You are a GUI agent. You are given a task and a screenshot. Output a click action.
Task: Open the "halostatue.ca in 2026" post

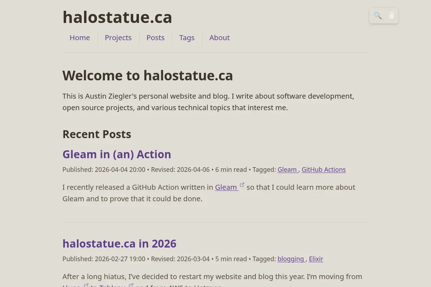tap(119, 244)
